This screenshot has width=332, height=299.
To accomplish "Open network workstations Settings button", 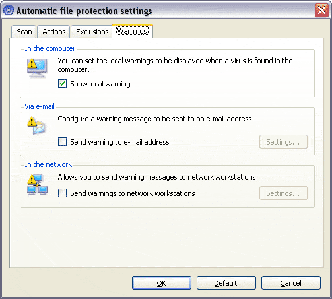I will (283, 193).
